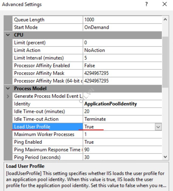
Task: Collapse the CPU section
Action: pos(8,35)
